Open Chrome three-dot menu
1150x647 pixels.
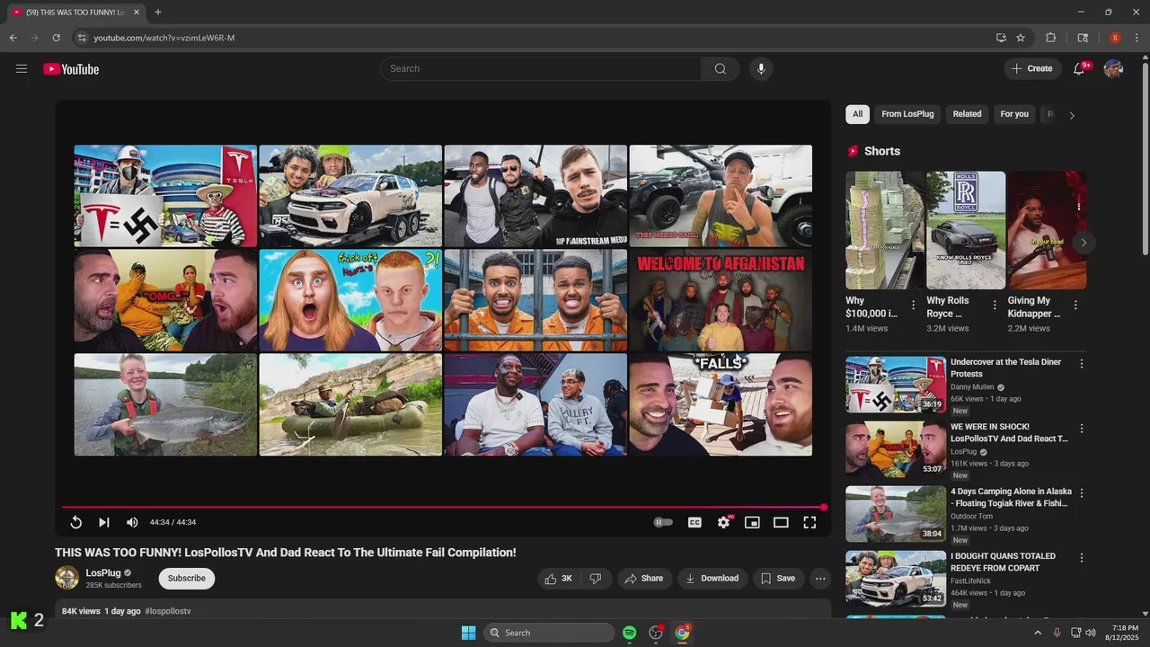tap(1137, 38)
